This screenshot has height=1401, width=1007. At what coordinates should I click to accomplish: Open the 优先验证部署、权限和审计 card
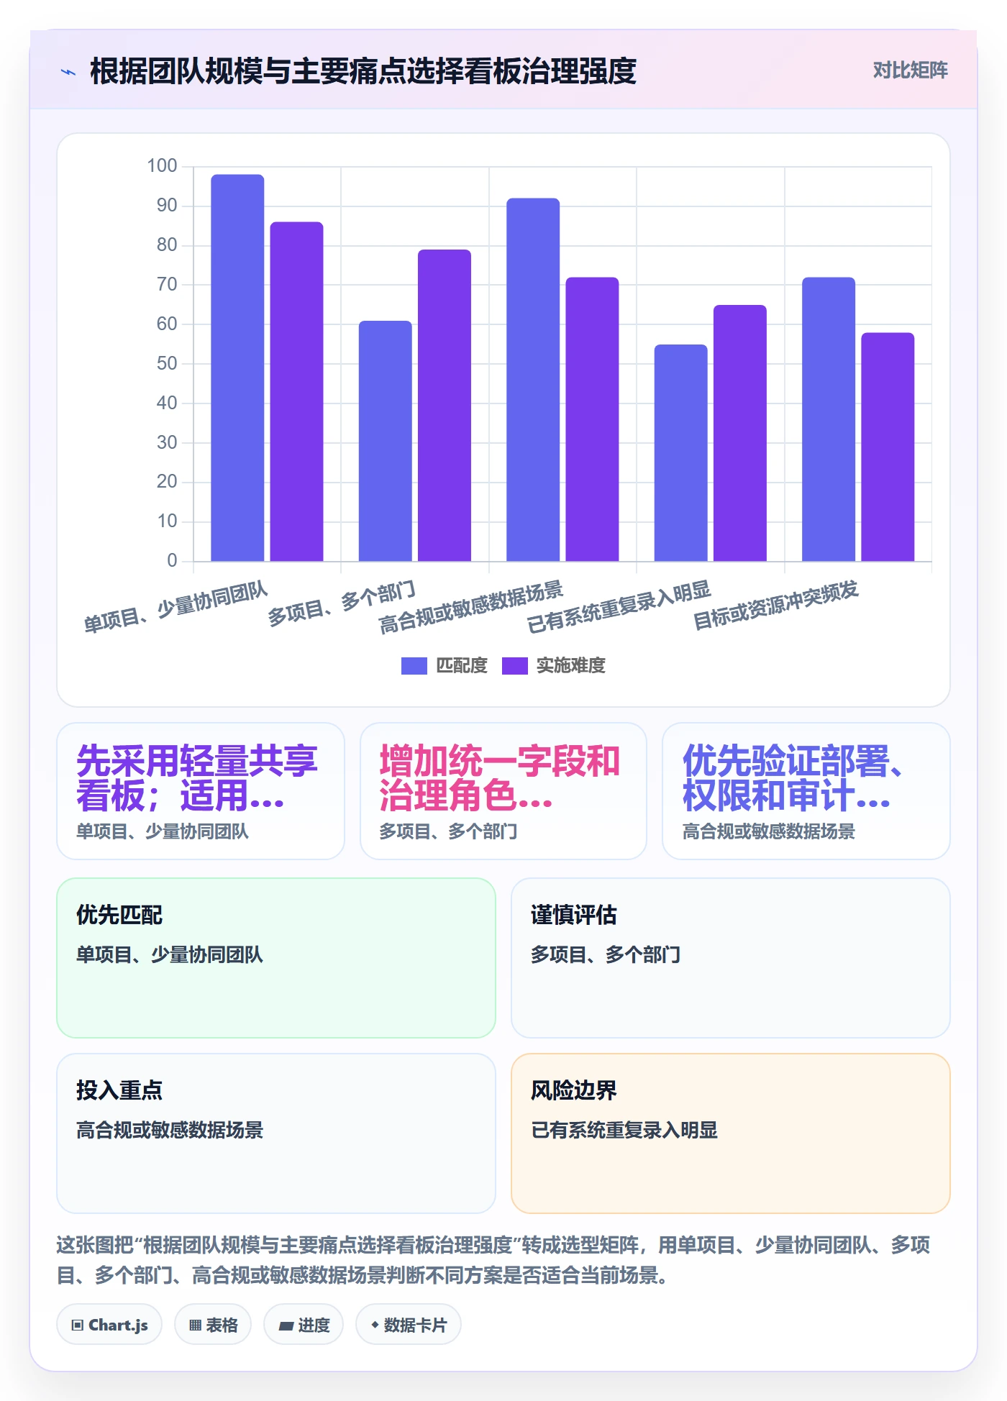806,791
